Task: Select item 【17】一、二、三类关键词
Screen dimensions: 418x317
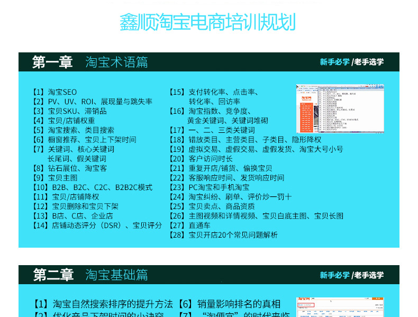Action: tap(212, 130)
